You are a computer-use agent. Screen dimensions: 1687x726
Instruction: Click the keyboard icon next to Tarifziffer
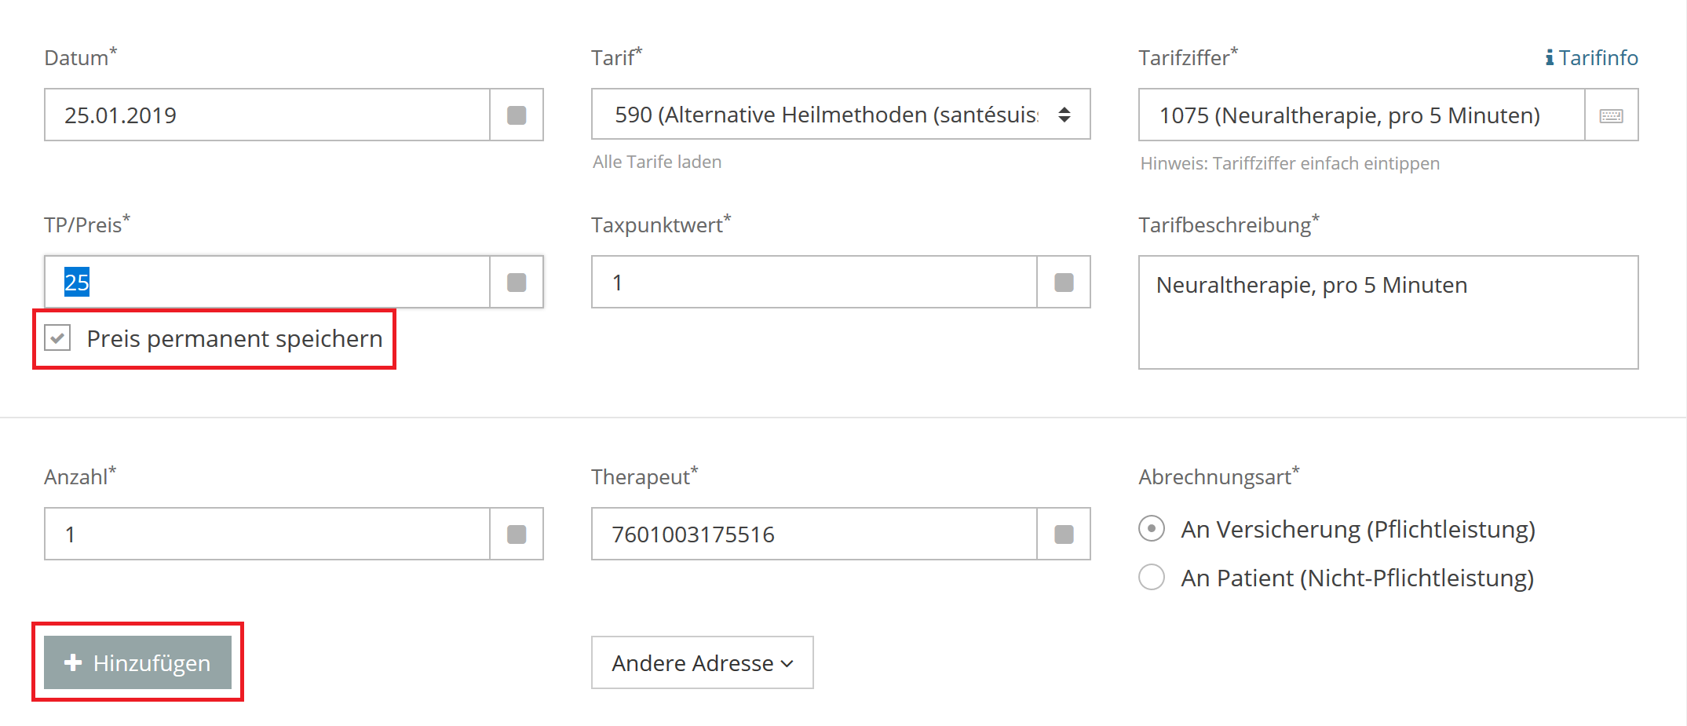click(1611, 115)
